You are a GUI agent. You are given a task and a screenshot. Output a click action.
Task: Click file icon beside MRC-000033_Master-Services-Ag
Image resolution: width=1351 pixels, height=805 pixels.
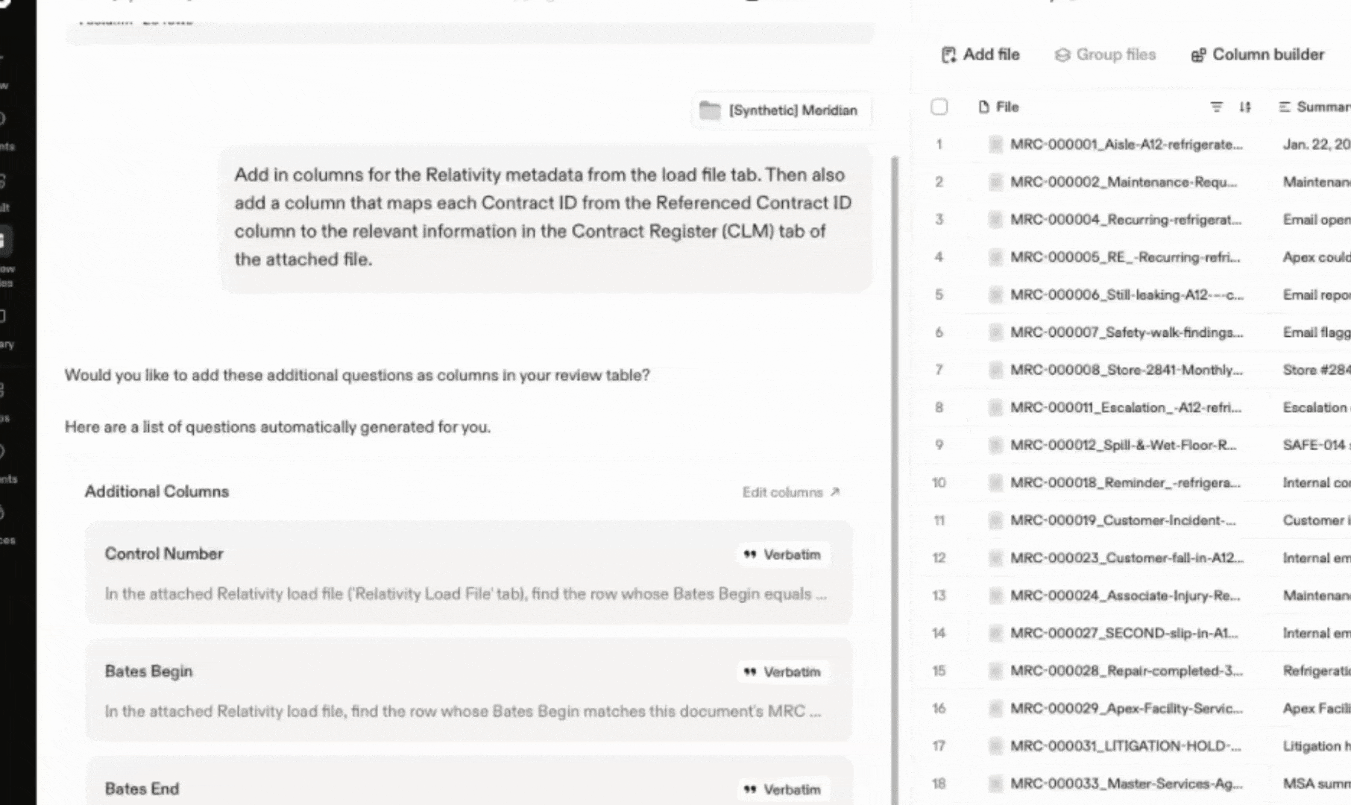pyautogui.click(x=995, y=783)
